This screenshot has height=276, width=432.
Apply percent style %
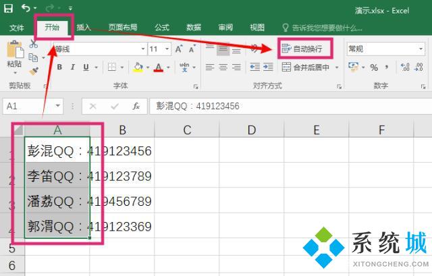click(374, 67)
